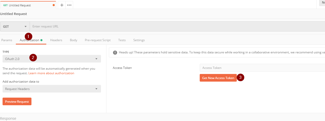This screenshot has width=325, height=121.
Task: Click the Heads up warning icon
Action: 115,52
